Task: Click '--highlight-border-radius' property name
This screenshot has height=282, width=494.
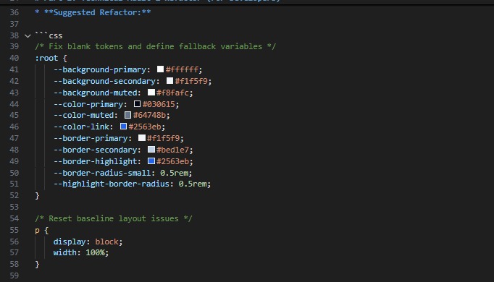Action: pyautogui.click(x=112, y=184)
